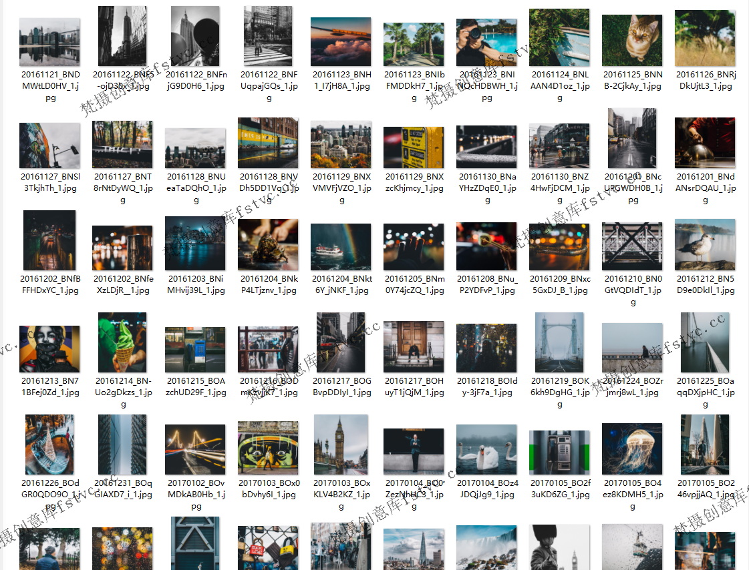This screenshot has width=749, height=570.
Task: Select bokeh lights thumbnail 20161202_BNfeXzLDjR__1.jpg
Action: (122, 248)
